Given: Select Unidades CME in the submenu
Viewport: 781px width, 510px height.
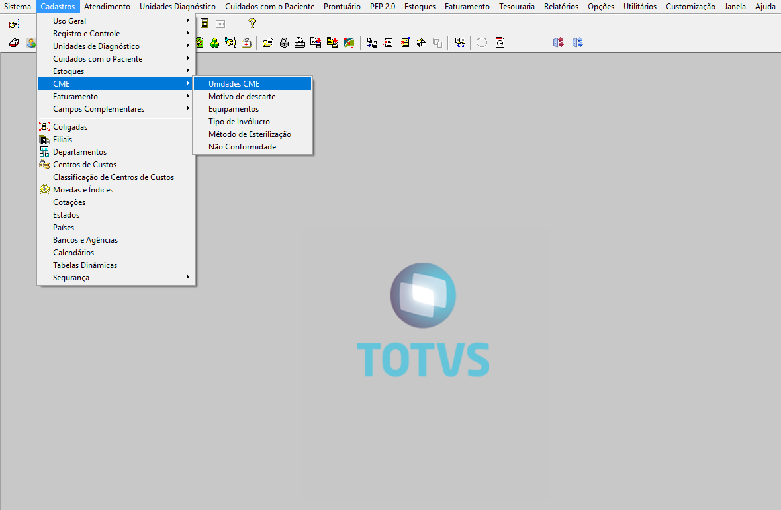Looking at the screenshot, I should coord(253,83).
